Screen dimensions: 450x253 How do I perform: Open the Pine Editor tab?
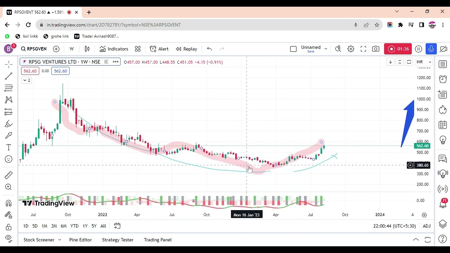click(x=81, y=240)
